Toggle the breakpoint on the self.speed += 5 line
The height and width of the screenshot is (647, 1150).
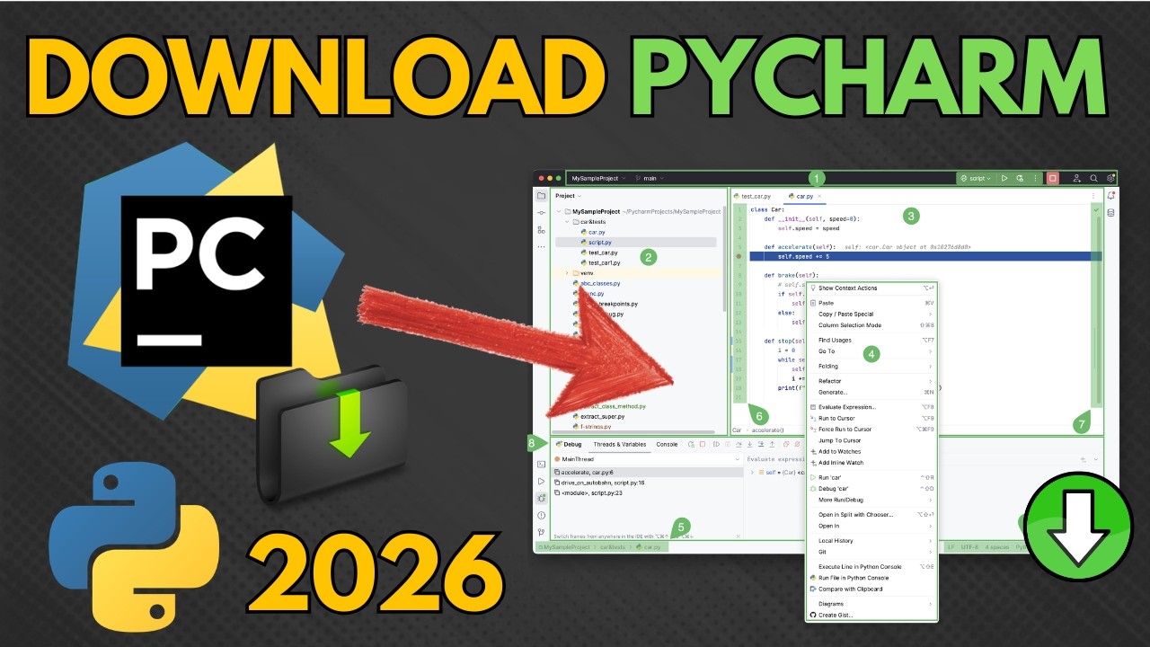tap(739, 257)
